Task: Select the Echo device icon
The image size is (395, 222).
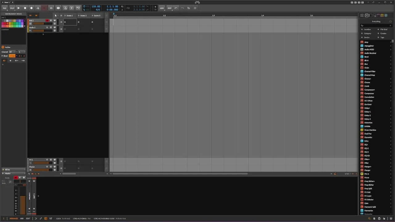Action: pyautogui.click(x=362, y=141)
